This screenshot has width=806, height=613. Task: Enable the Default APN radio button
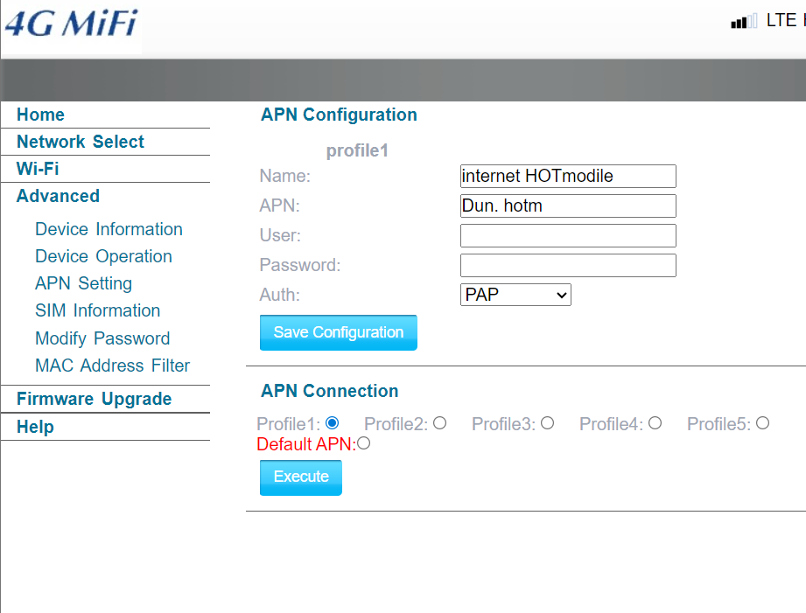364,443
